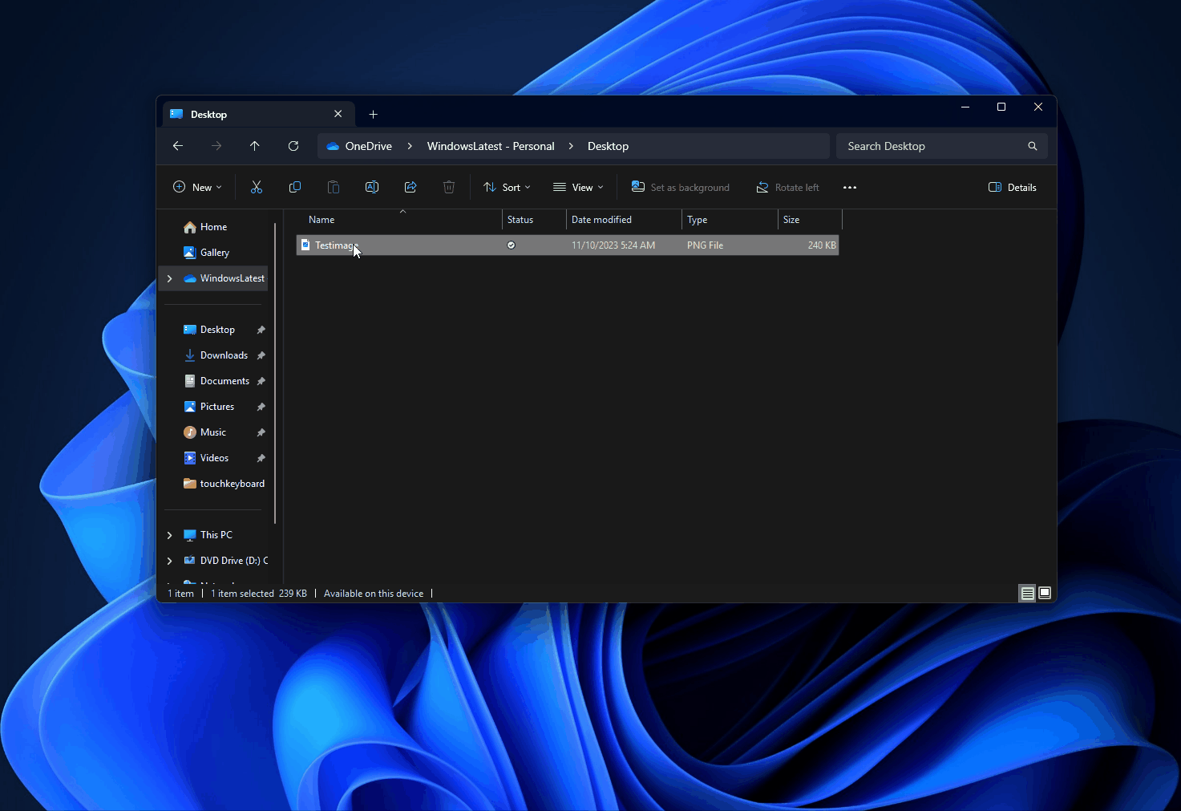Click Available on this device in status bar

(x=374, y=593)
